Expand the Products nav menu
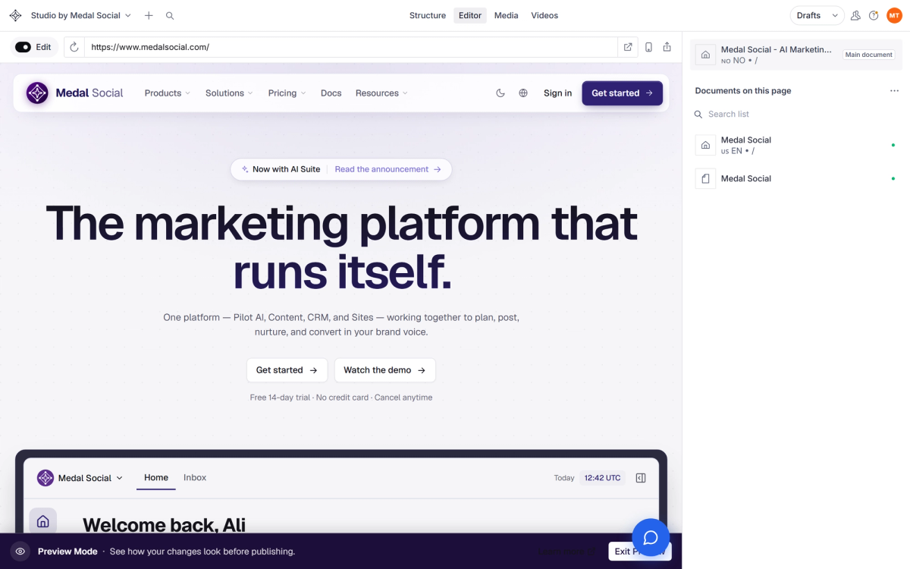This screenshot has width=910, height=569. [x=168, y=93]
